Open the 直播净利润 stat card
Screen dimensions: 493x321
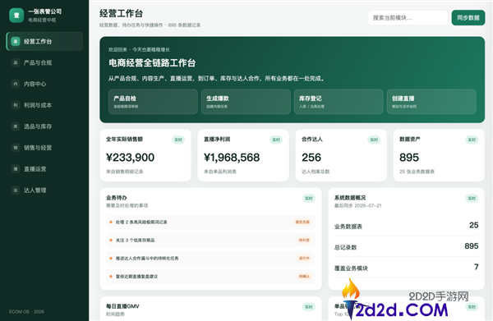coord(243,155)
